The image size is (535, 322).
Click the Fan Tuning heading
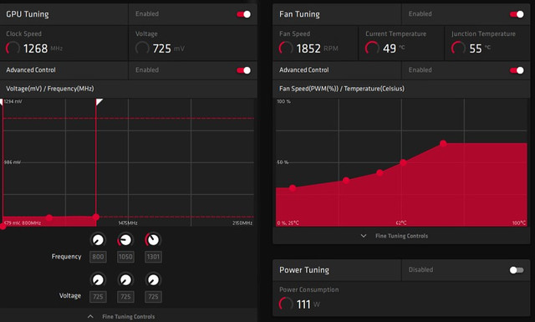299,14
